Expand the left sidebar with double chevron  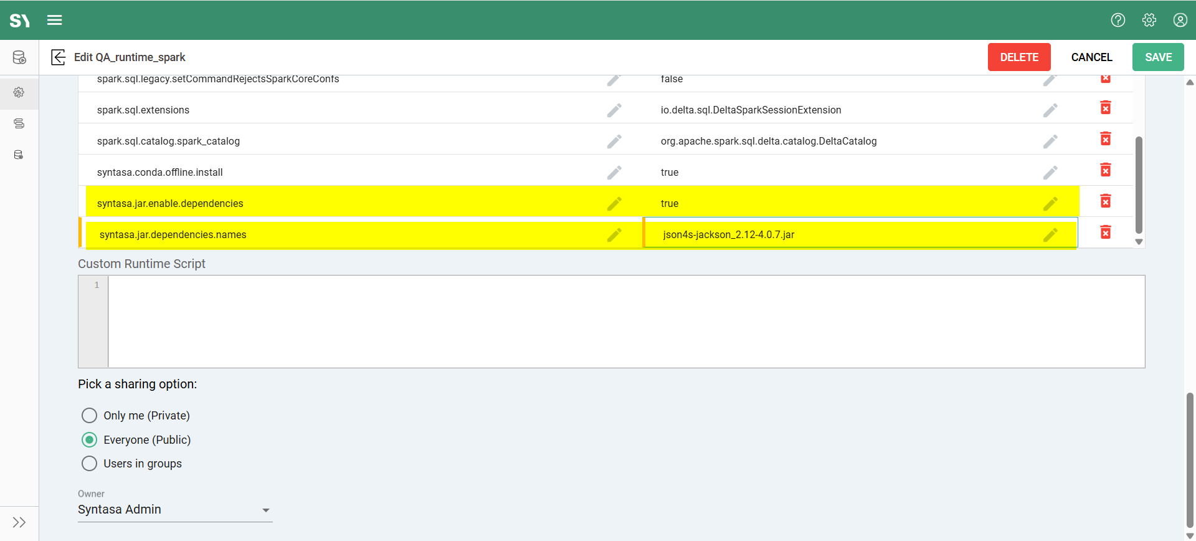(x=19, y=522)
